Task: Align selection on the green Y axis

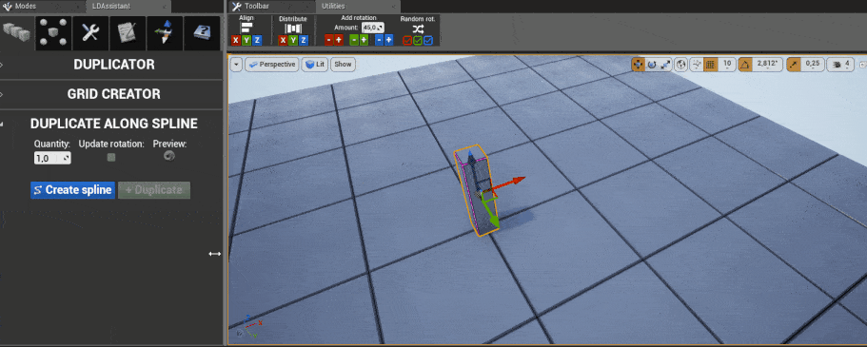Action: tap(246, 40)
